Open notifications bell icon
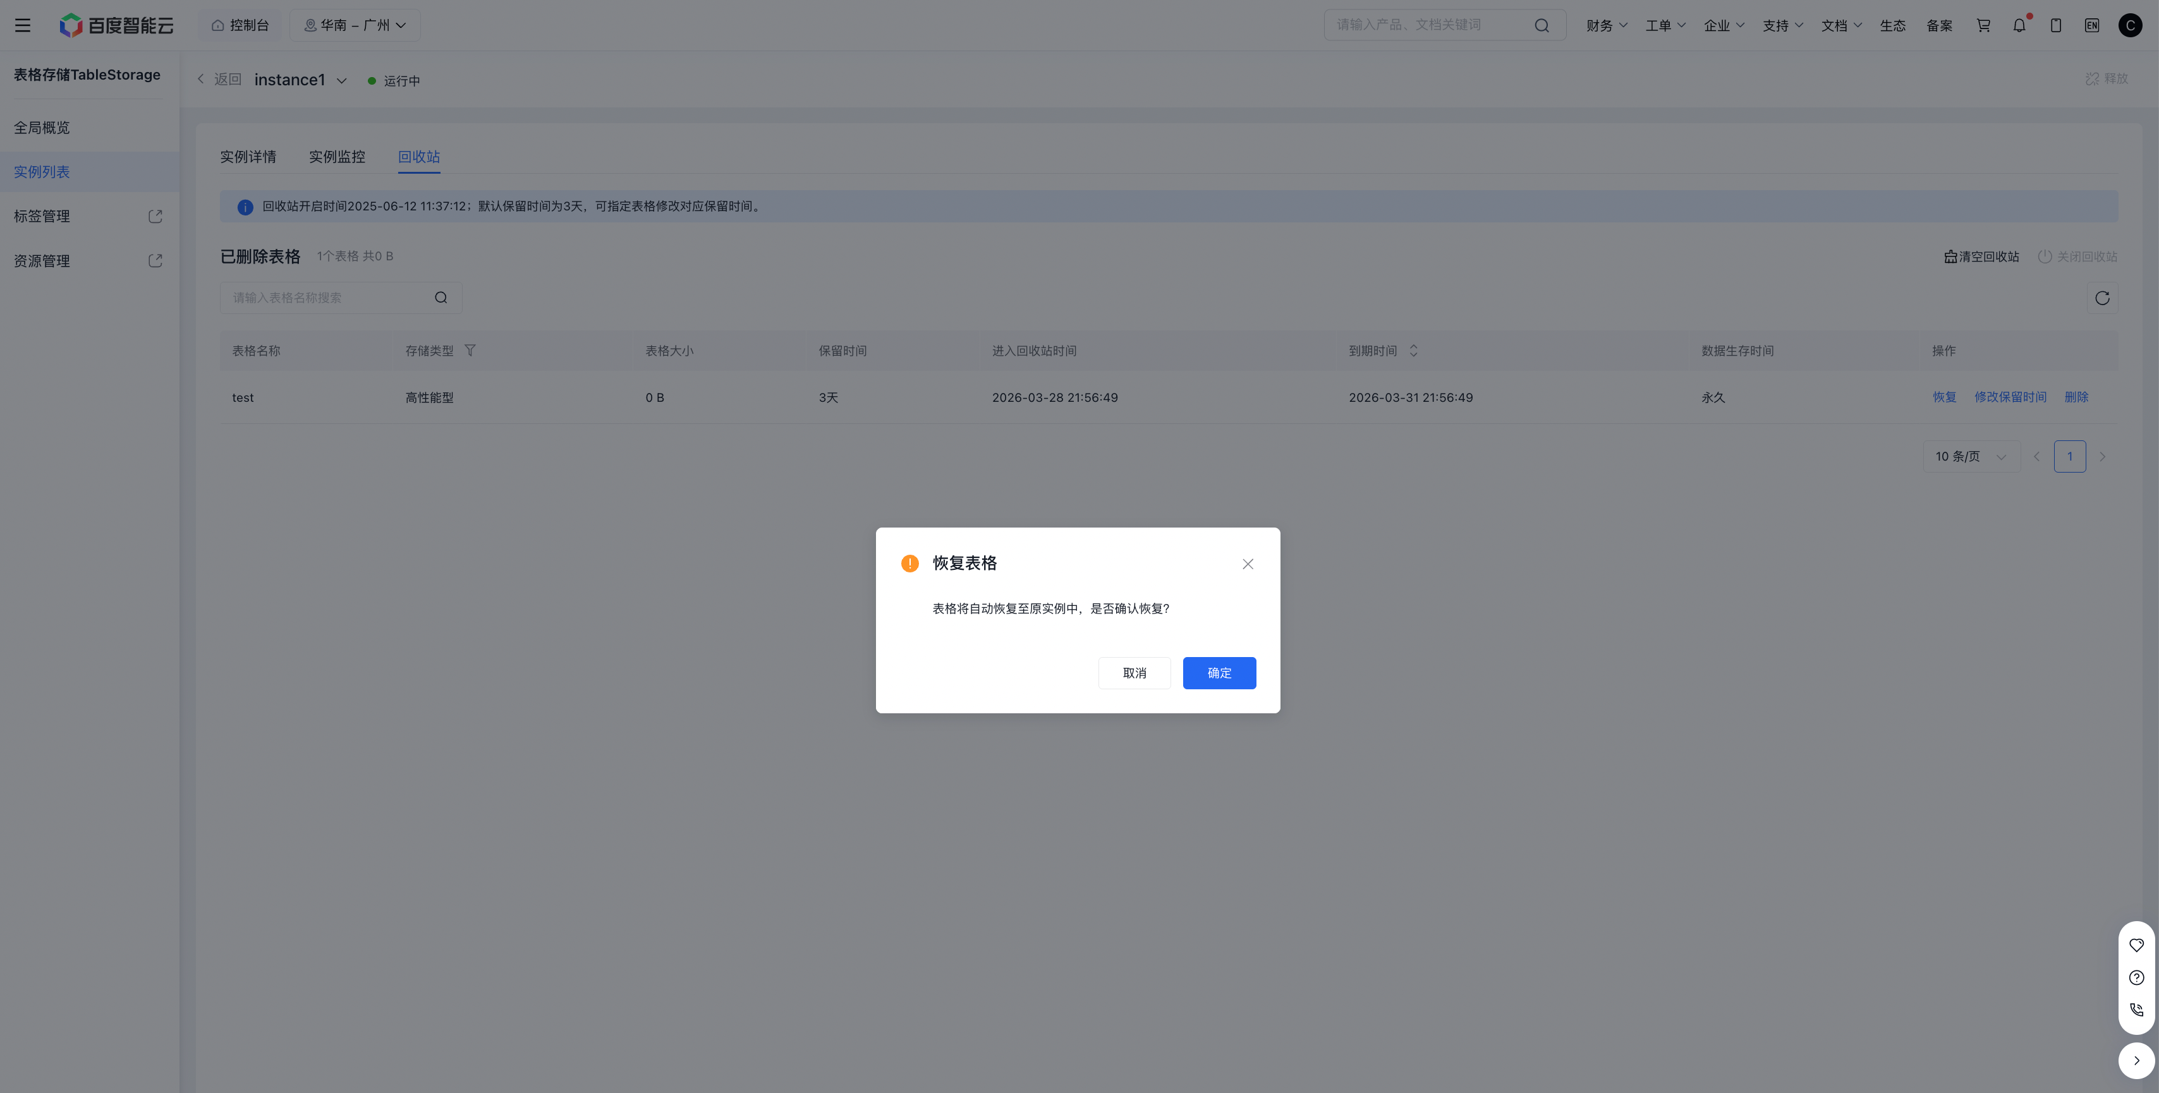The height and width of the screenshot is (1093, 2159). point(2019,25)
